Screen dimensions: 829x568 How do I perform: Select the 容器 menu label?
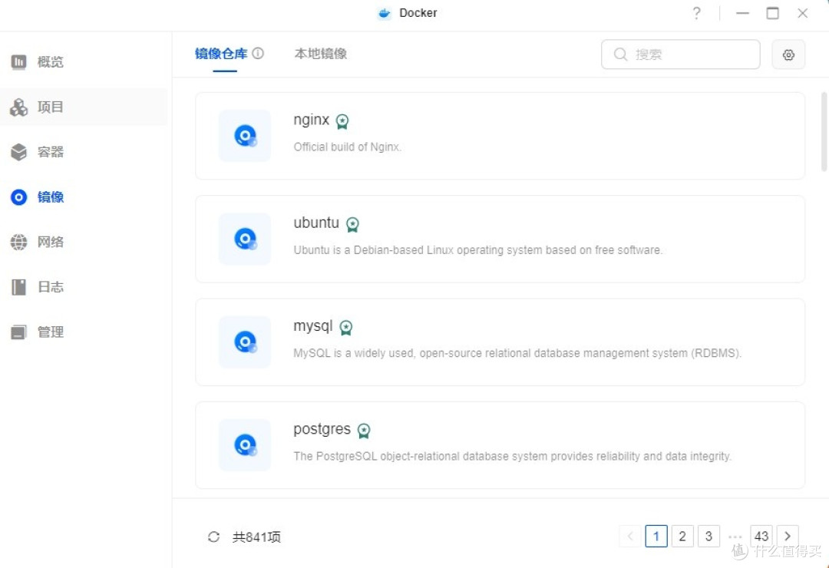(x=50, y=152)
